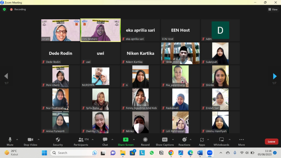Select dede rodin's video tile
The height and width of the screenshot is (158, 281).
click(180, 53)
